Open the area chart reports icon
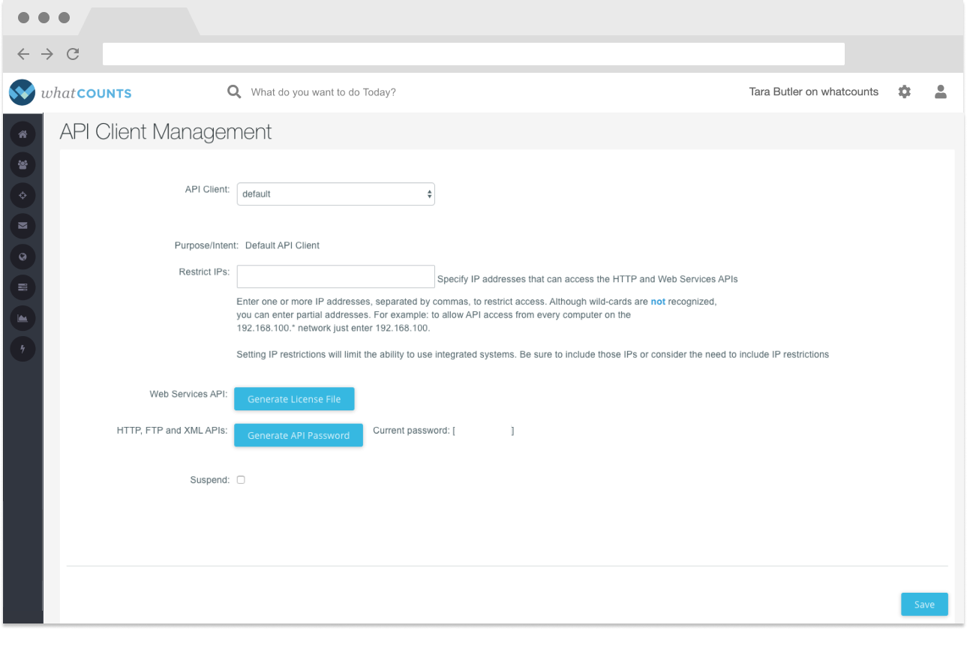The image size is (967, 646). [23, 318]
